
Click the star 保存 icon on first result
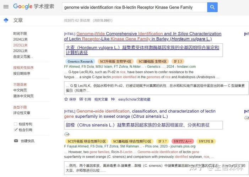(66, 100)
